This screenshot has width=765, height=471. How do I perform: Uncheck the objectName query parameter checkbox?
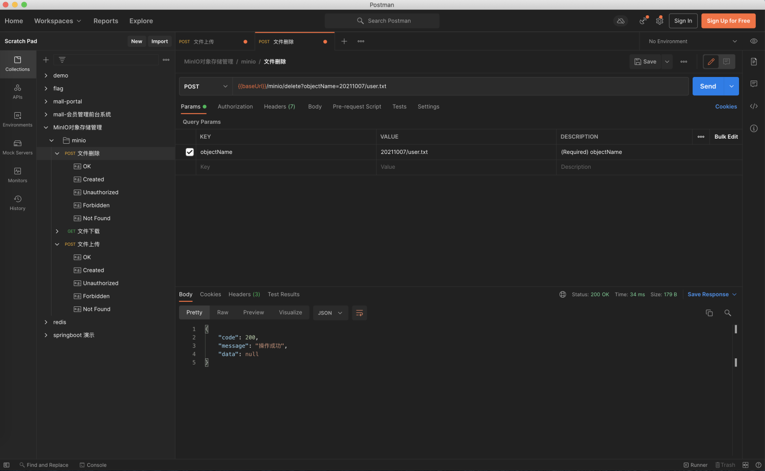pos(190,152)
